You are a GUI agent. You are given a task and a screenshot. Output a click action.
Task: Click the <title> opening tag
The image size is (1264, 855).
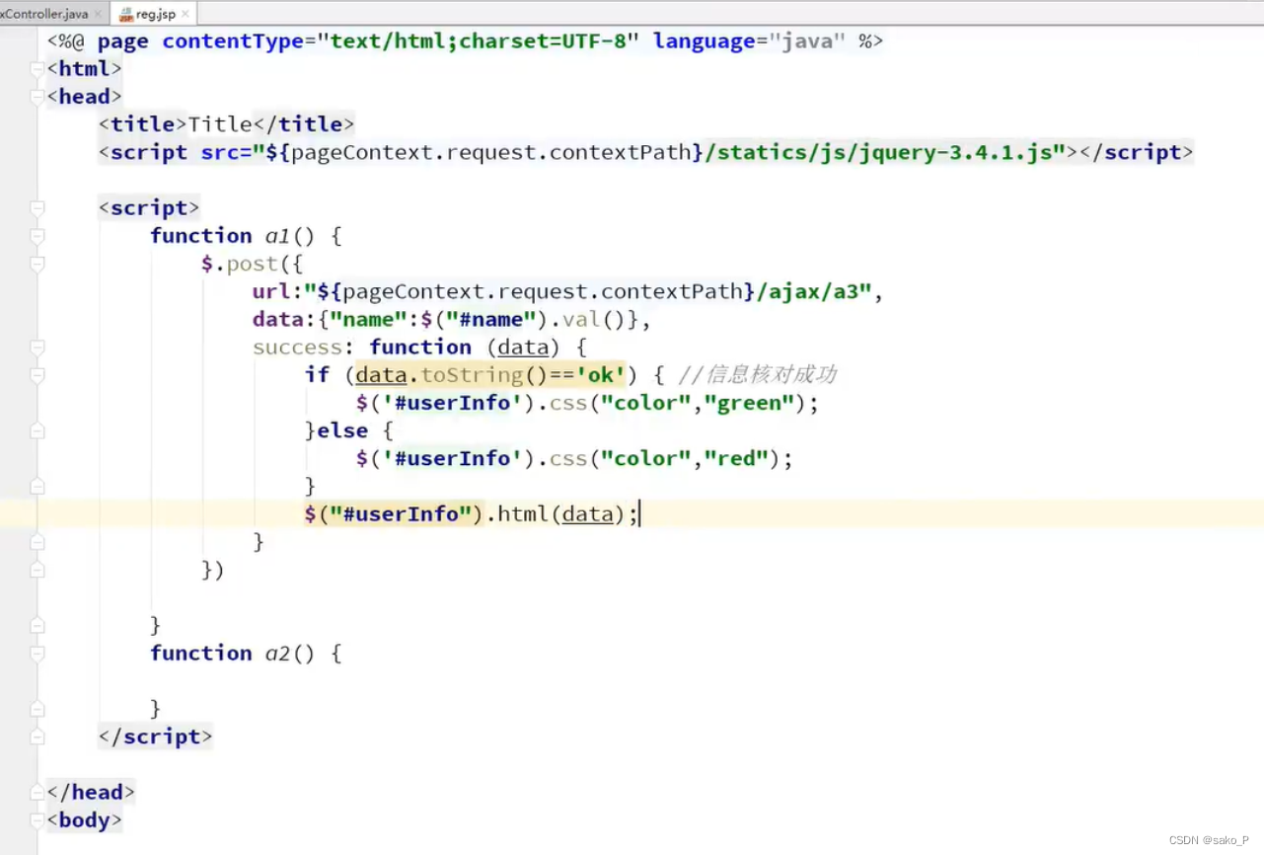[143, 124]
